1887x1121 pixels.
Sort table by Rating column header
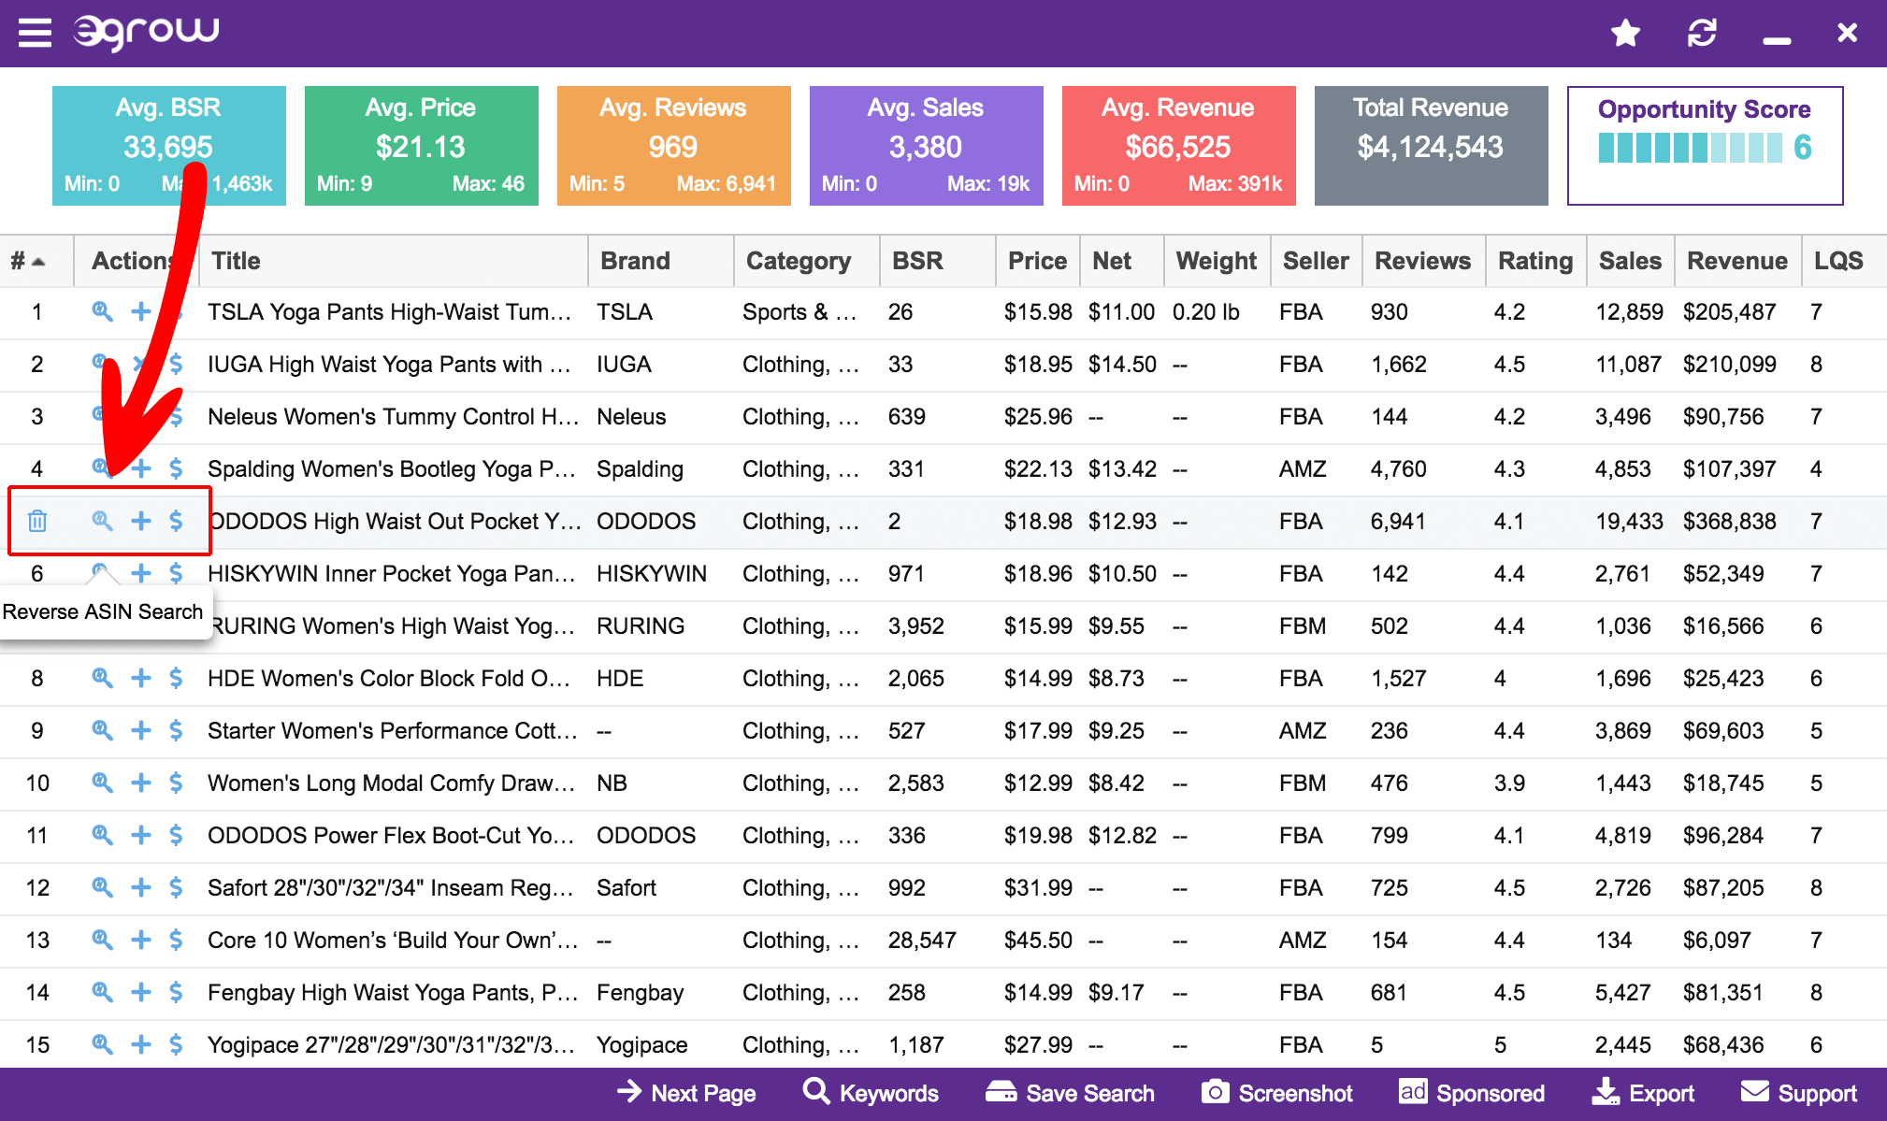pyautogui.click(x=1535, y=261)
